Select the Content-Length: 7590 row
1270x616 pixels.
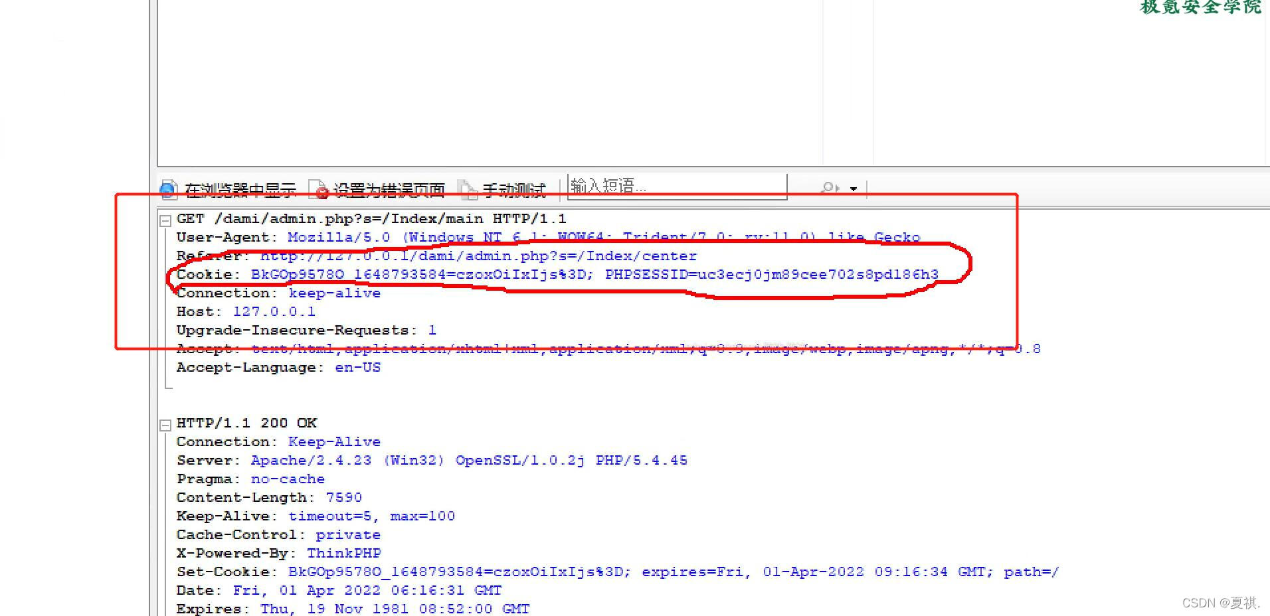[269, 498]
